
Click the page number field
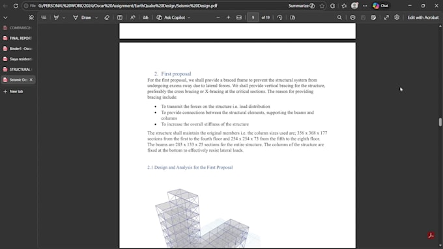click(x=253, y=18)
